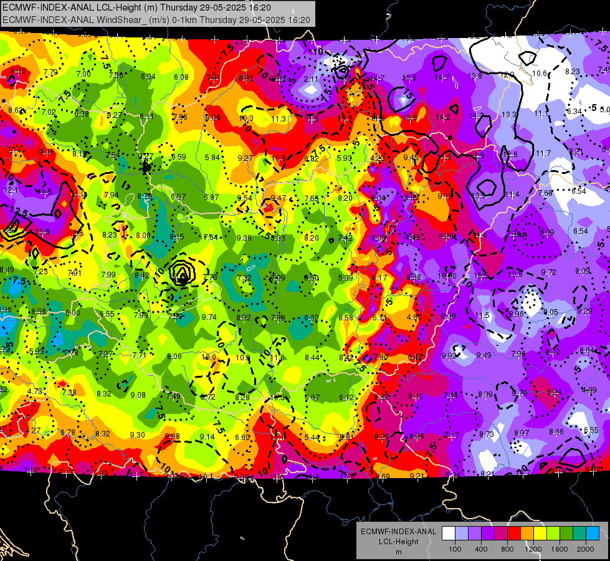The image size is (610, 561).
Task: Click the wind shear value 5.84
Action: pyautogui.click(x=212, y=157)
